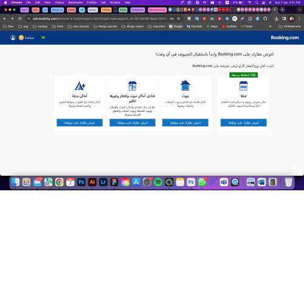304x304 pixels.
Task: Open a new tab with plus button
Action: click(x=282, y=10)
